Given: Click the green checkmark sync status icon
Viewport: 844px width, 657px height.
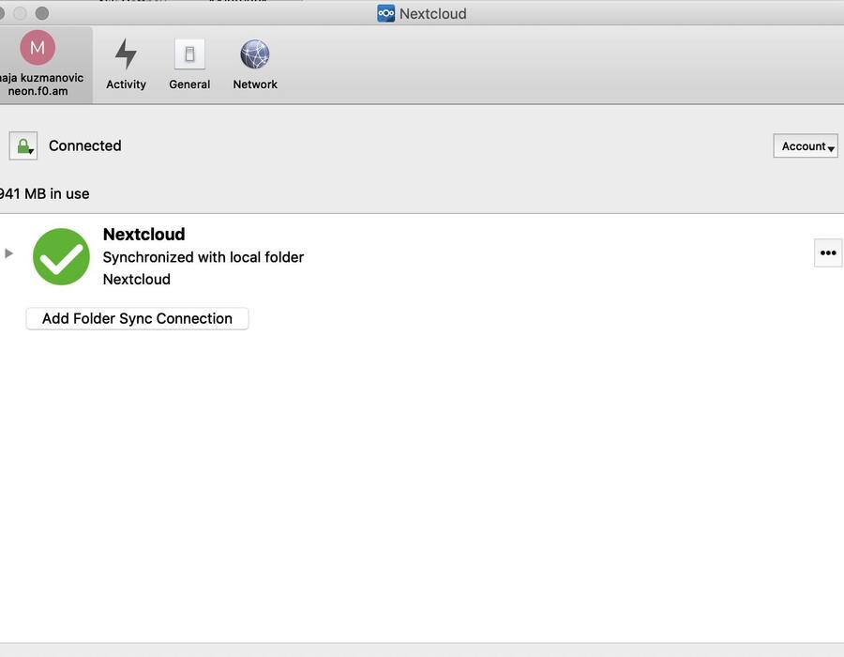Looking at the screenshot, I should 61,256.
